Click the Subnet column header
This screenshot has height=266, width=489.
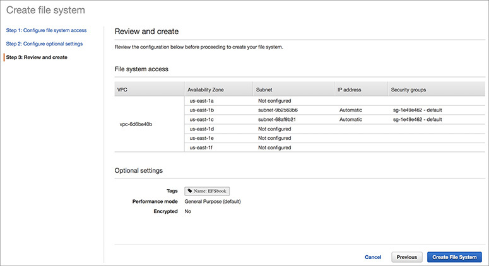click(264, 90)
